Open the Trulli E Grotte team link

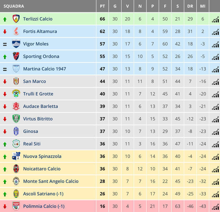pyautogui.click(x=38, y=94)
